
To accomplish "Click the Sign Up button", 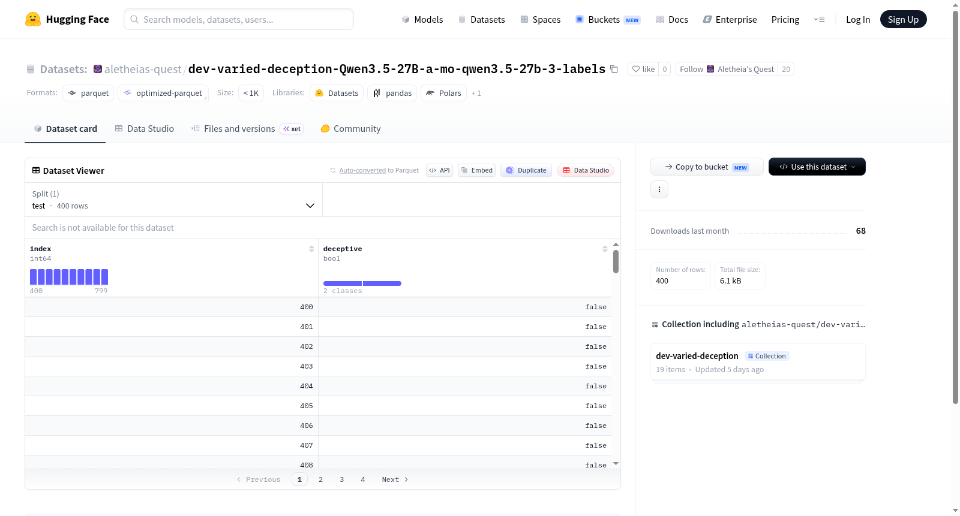I will (x=903, y=19).
